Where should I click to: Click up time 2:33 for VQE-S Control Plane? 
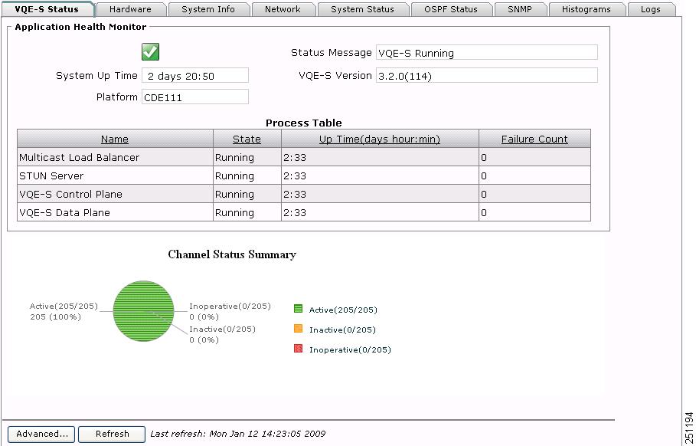tap(295, 194)
